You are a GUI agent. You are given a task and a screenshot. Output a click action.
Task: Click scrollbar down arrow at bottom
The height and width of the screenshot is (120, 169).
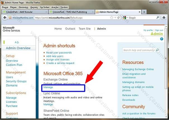[166, 117]
